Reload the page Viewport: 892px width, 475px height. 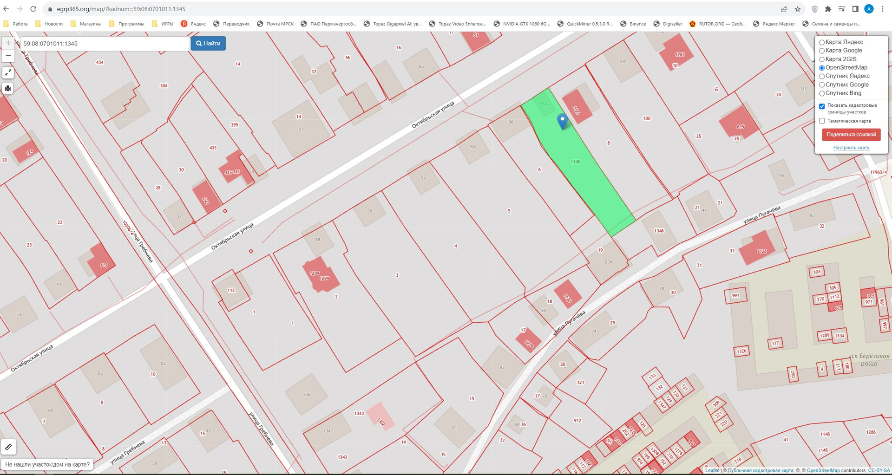coord(33,9)
